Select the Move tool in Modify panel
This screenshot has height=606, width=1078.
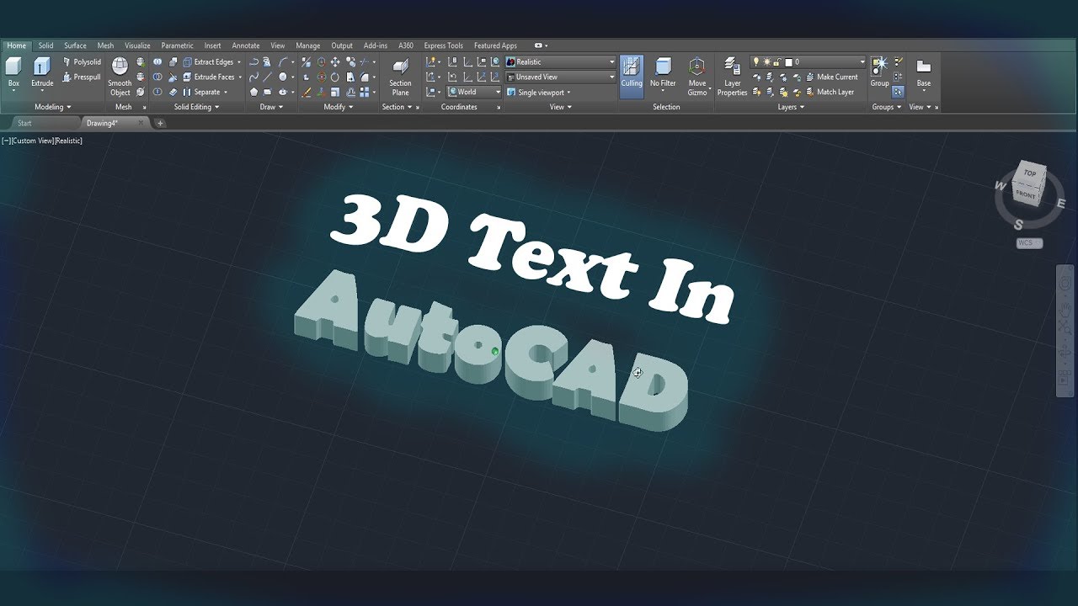(x=335, y=62)
